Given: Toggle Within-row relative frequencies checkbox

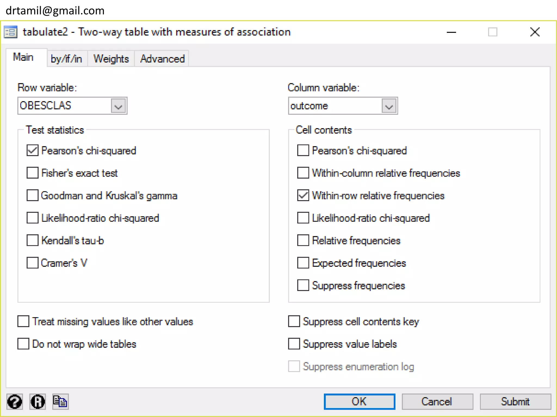Looking at the screenshot, I should pyautogui.click(x=303, y=195).
